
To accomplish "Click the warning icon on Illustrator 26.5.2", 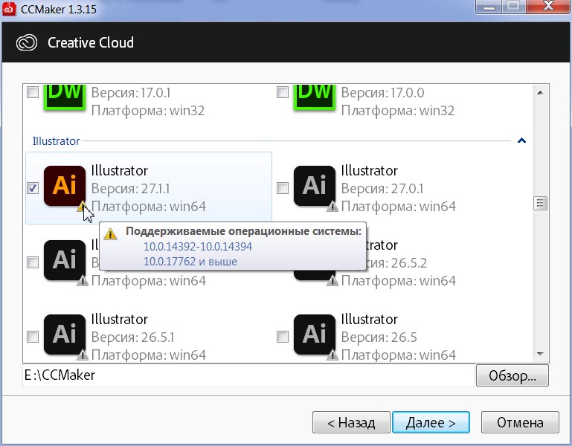I will (332, 281).
